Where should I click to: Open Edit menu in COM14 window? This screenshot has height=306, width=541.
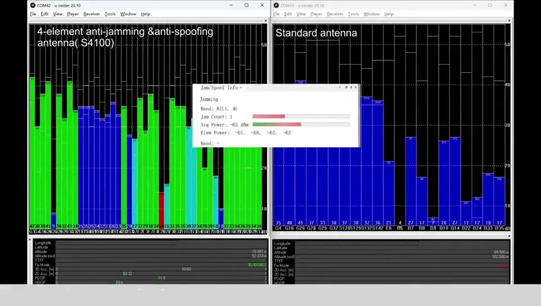pos(288,14)
